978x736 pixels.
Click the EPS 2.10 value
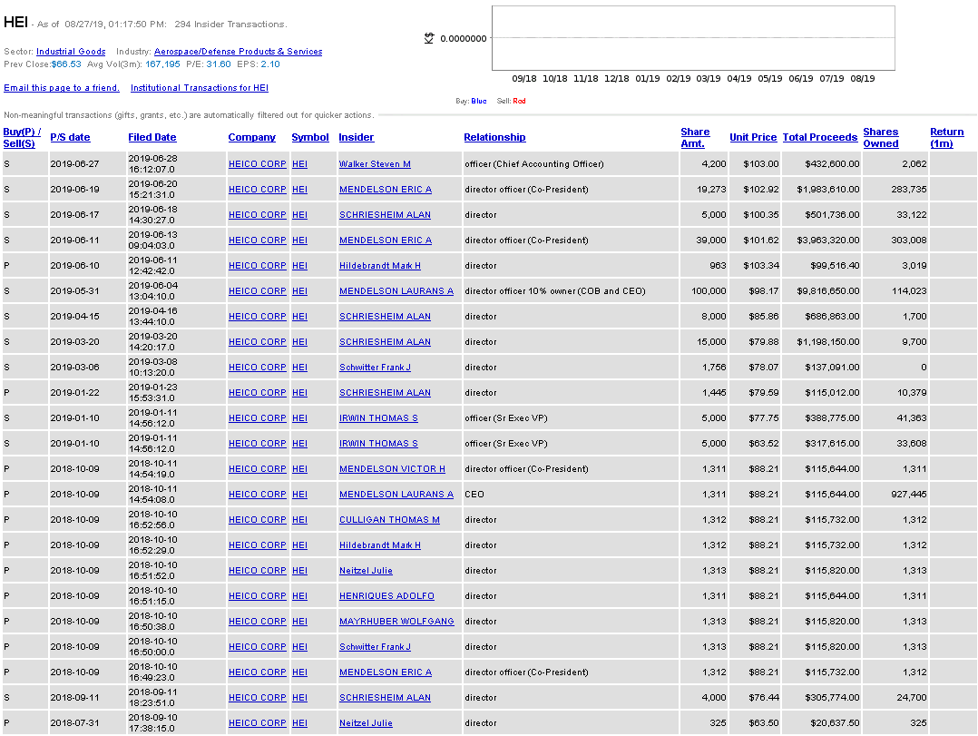270,64
